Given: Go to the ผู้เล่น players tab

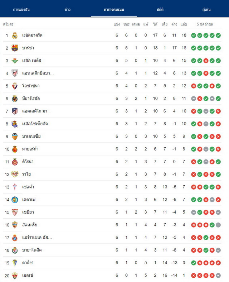Looking at the screenshot, I should click(x=206, y=10).
